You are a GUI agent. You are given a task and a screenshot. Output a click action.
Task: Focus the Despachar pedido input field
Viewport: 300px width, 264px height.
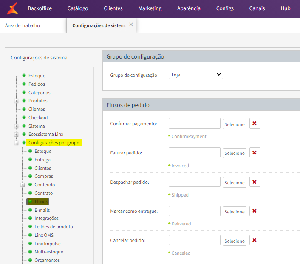[194, 182]
